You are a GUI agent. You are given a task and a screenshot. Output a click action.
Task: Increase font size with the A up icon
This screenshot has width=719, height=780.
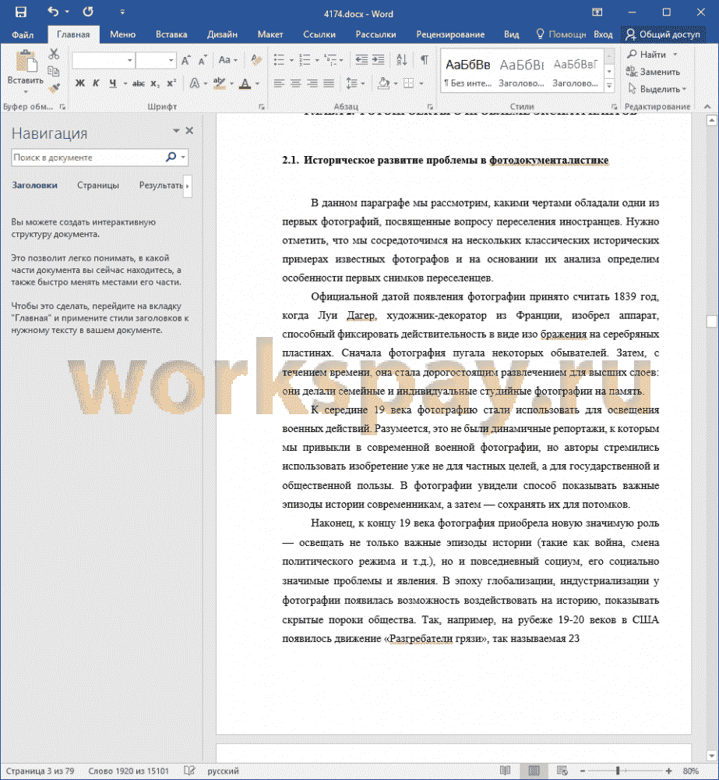click(186, 61)
